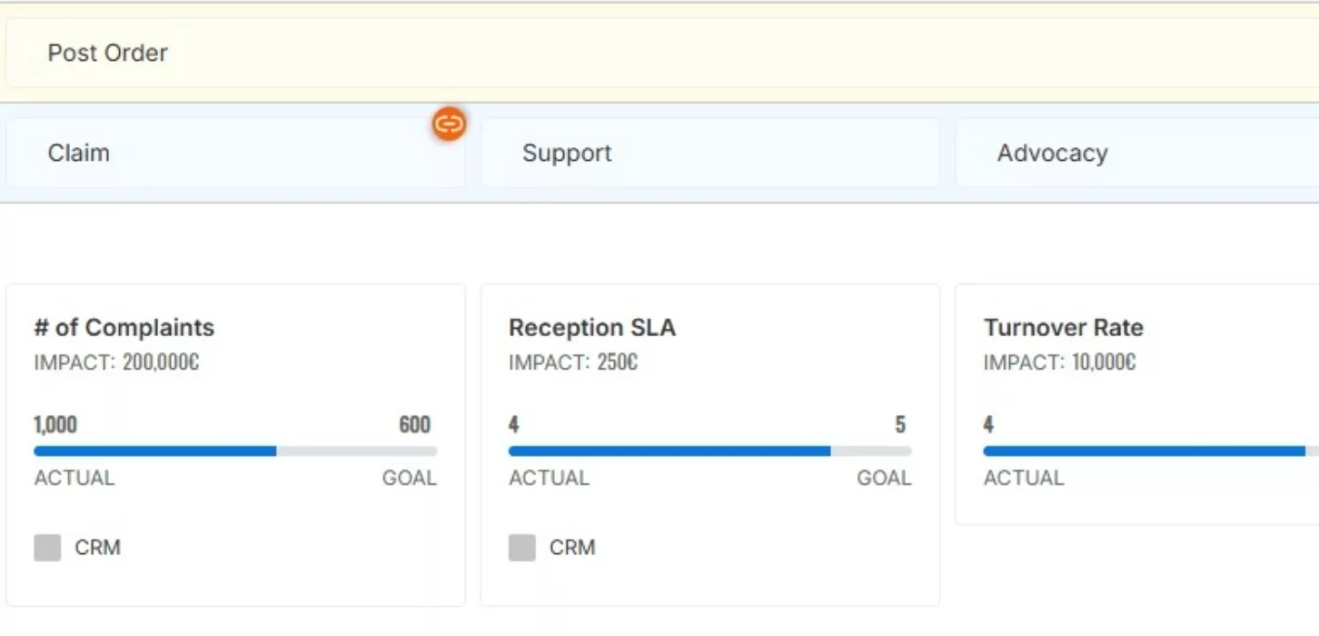
Task: Click goal value 600 on the Complaints card
Action: pos(415,424)
